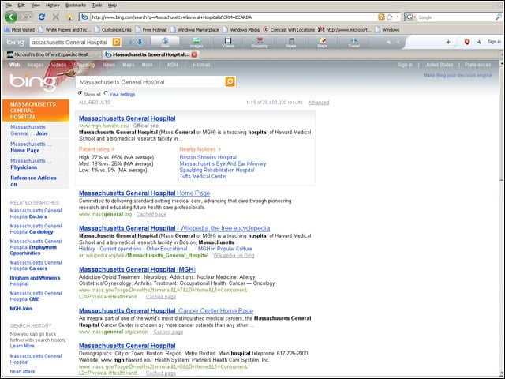This screenshot has width=505, height=379.
Task: Click Make Bing your decision engine link
Action: (x=458, y=76)
